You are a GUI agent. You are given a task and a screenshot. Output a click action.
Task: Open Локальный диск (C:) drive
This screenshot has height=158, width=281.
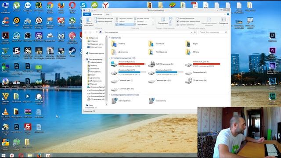click(128, 64)
